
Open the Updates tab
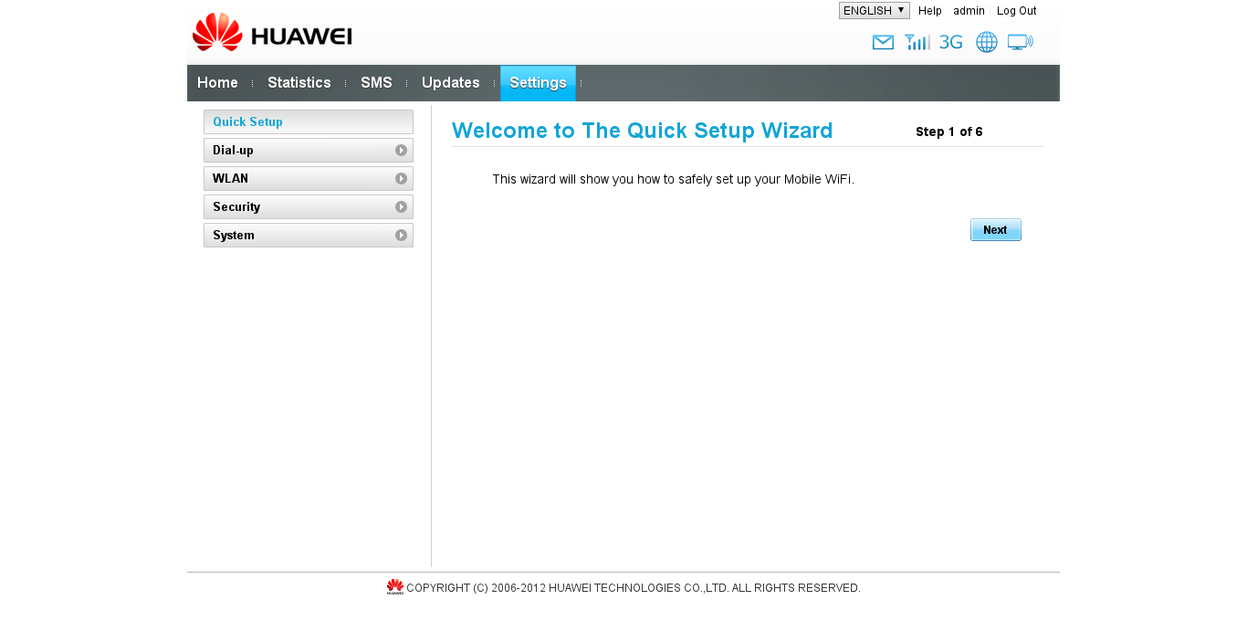coord(451,83)
